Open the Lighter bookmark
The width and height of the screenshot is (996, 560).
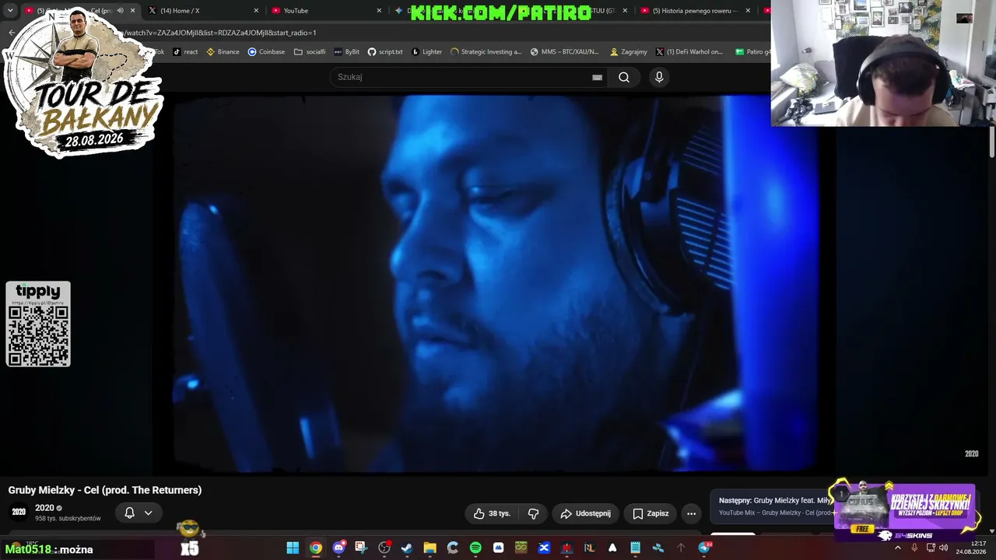[x=426, y=52]
